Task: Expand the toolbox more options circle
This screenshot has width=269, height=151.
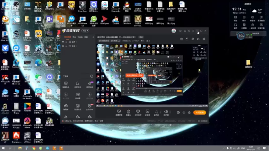Action: (x=92, y=76)
